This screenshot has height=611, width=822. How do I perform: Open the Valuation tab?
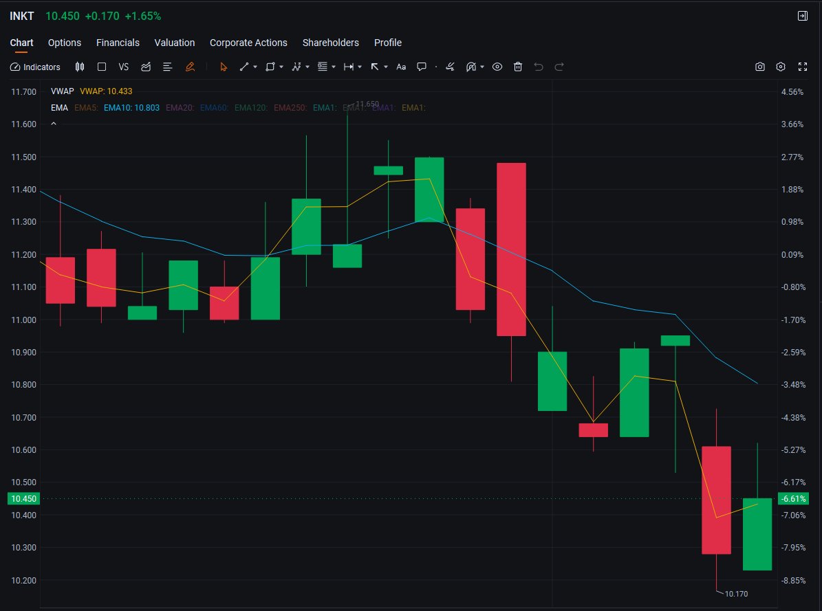pyautogui.click(x=175, y=43)
